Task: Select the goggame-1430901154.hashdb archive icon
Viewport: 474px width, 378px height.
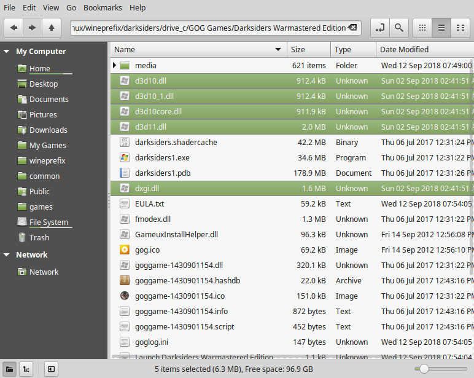Action: 125,280
